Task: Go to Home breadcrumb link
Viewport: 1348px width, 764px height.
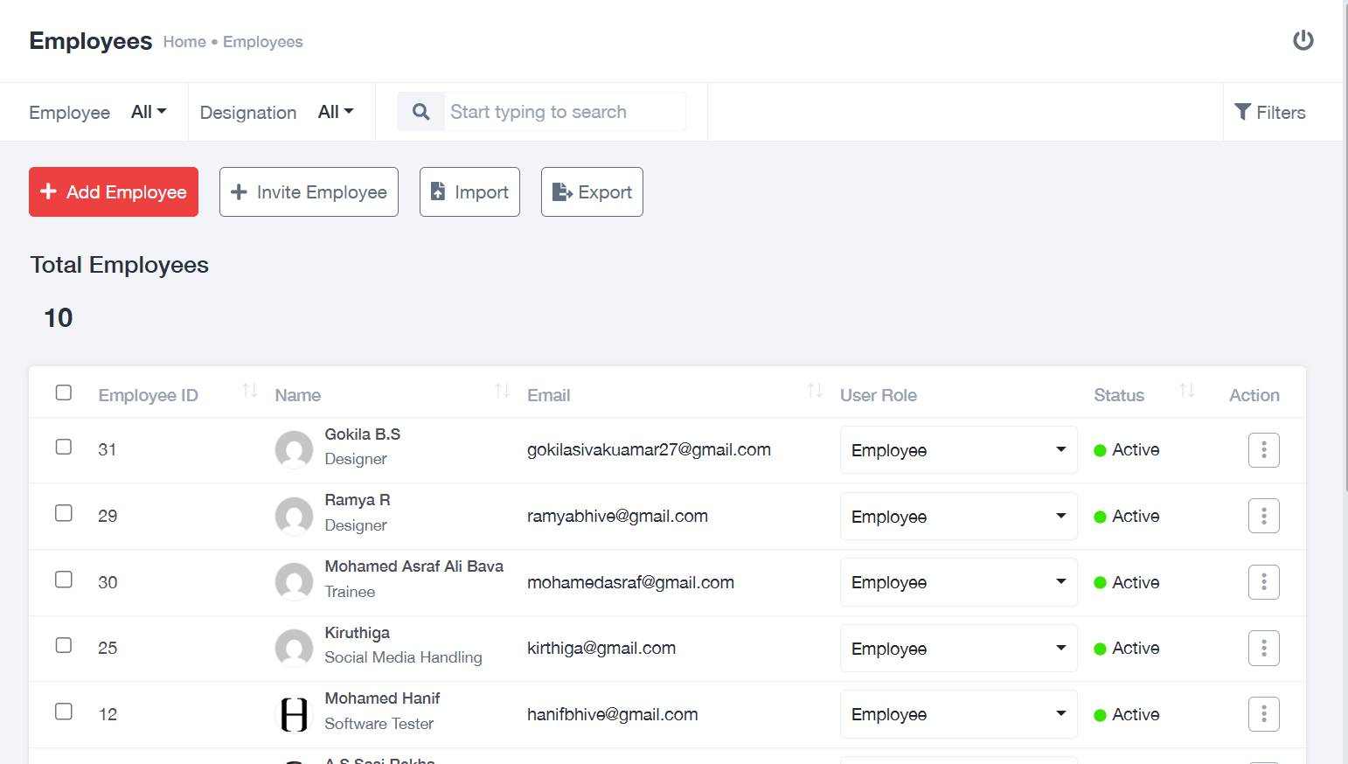Action: pos(184,42)
